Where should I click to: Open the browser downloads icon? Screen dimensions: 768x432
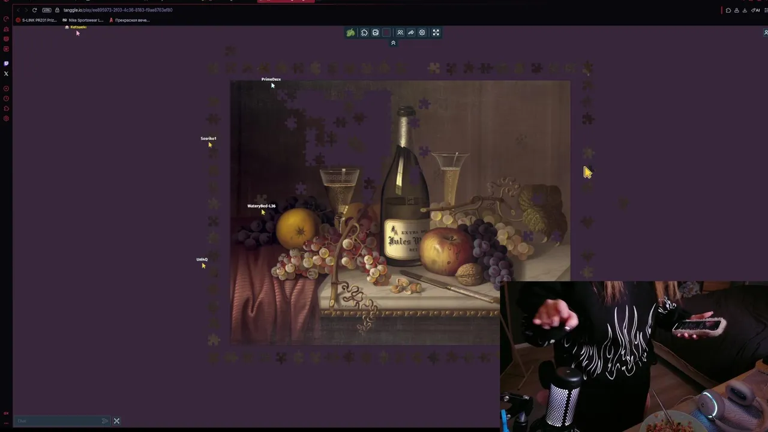pos(745,10)
